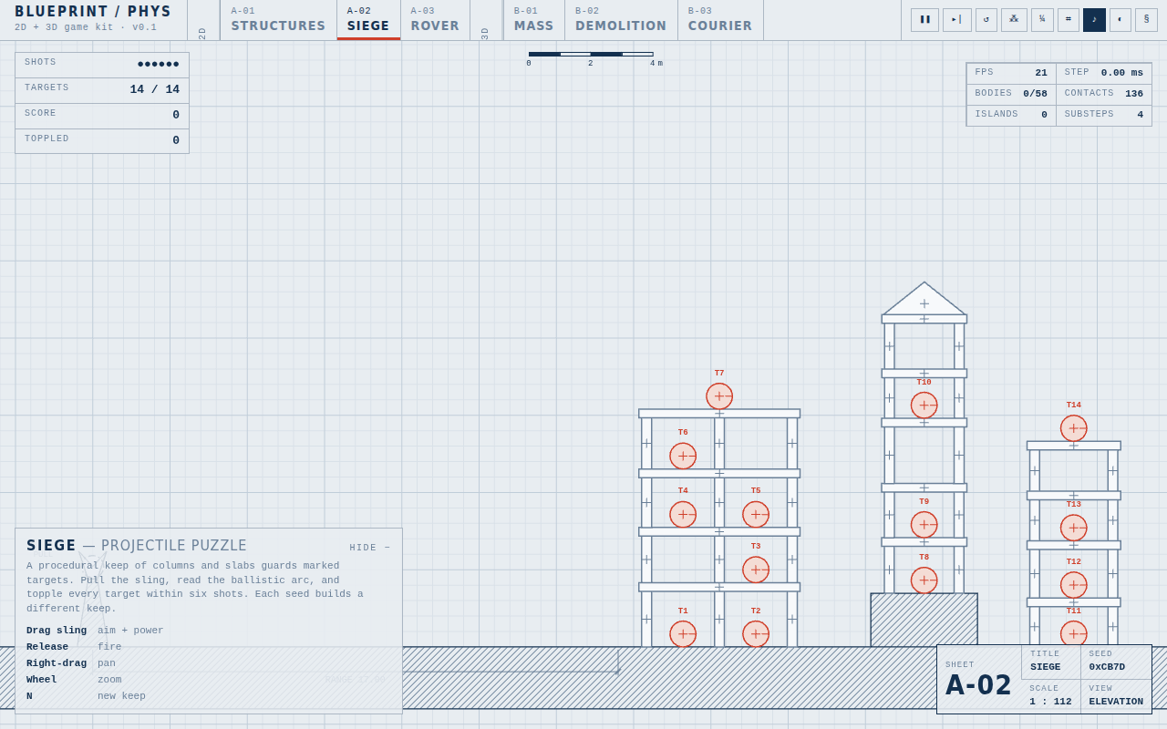Click target marker T4
1167x729 pixels.
[683, 514]
